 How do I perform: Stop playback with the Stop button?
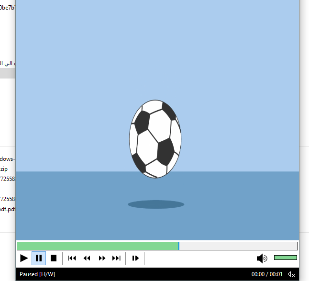[54, 259]
